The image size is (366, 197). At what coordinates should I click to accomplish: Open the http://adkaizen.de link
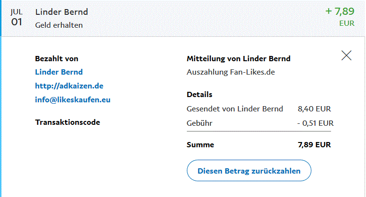[69, 86]
